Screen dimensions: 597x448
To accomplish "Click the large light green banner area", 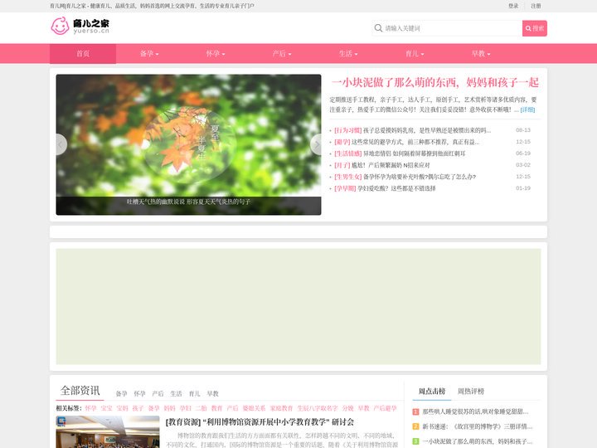I will (x=298, y=307).
